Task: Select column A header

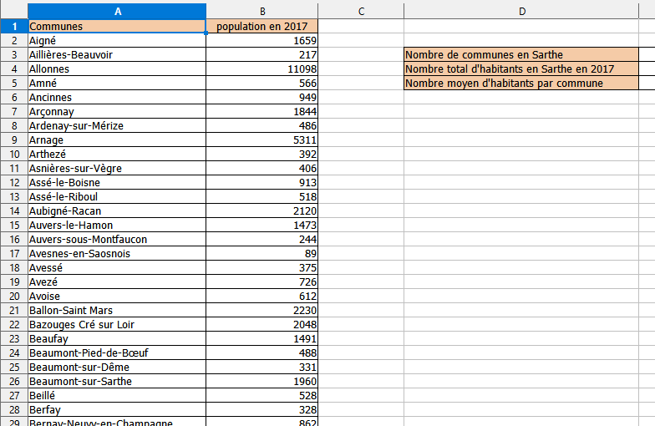Action: coord(117,11)
